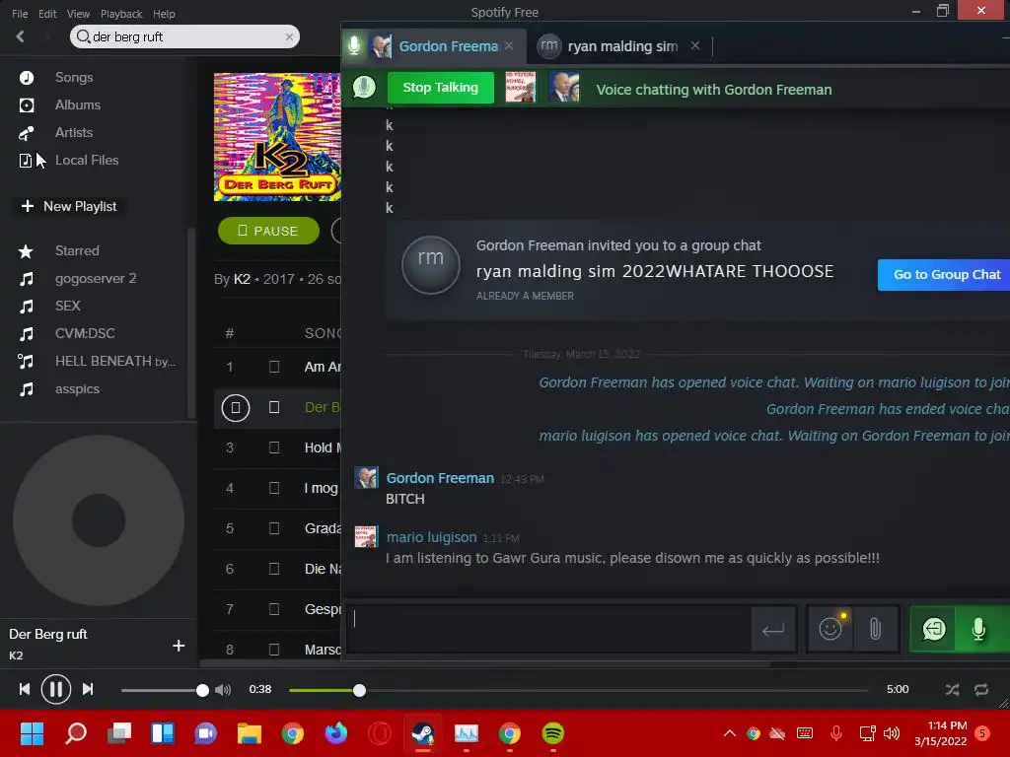Open Firefox from the taskbar

335,733
